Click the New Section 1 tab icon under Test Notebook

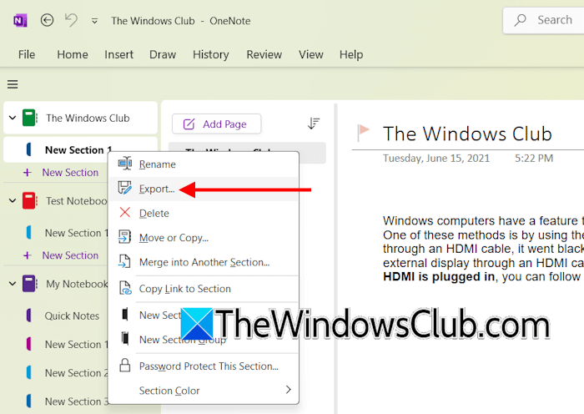pyautogui.click(x=28, y=233)
